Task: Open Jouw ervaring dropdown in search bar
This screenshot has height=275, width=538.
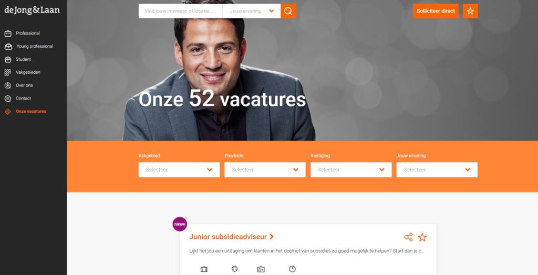Action: pyautogui.click(x=252, y=11)
